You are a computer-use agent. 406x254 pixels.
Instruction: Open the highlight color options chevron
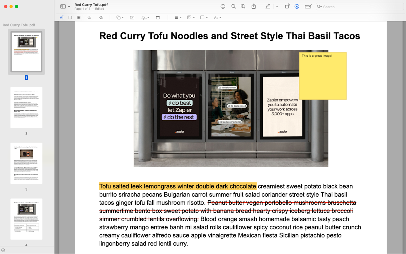tap(277, 6)
